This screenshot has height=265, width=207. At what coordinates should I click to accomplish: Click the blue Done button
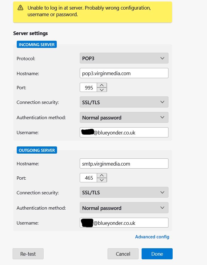tap(157, 254)
